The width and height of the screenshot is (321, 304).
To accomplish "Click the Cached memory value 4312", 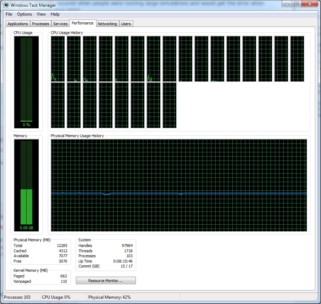I will pyautogui.click(x=63, y=251).
